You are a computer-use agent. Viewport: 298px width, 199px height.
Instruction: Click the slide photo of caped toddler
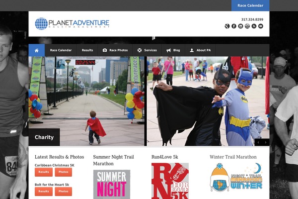click(87, 101)
